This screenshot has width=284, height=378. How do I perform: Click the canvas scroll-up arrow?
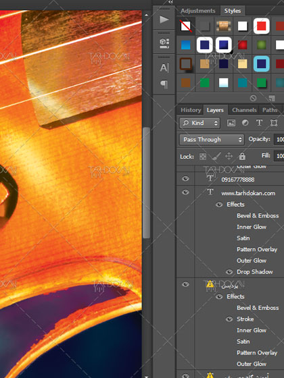(x=146, y=15)
